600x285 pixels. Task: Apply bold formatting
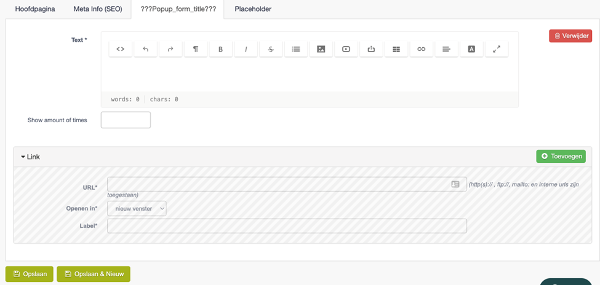[x=221, y=49]
